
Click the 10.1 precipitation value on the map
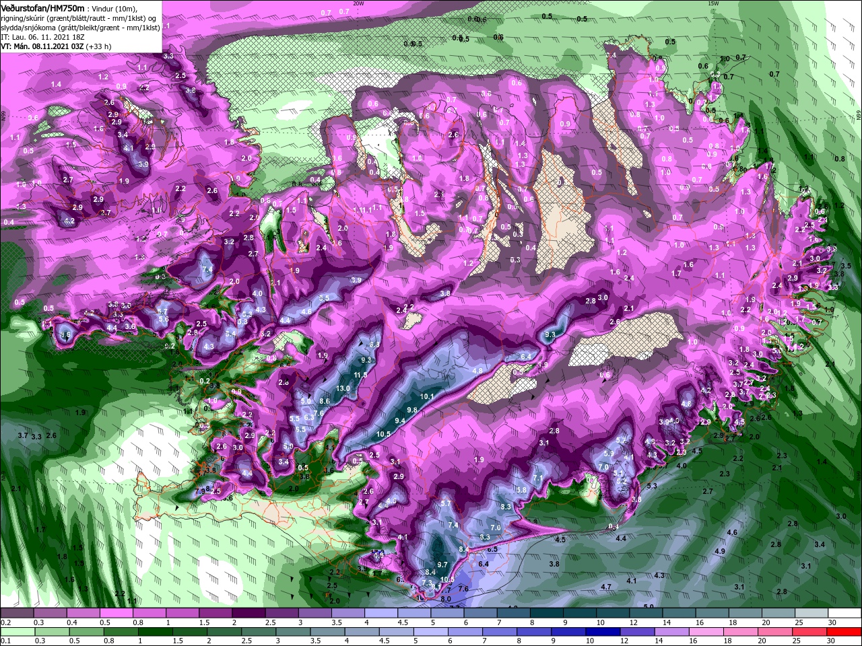click(x=427, y=396)
